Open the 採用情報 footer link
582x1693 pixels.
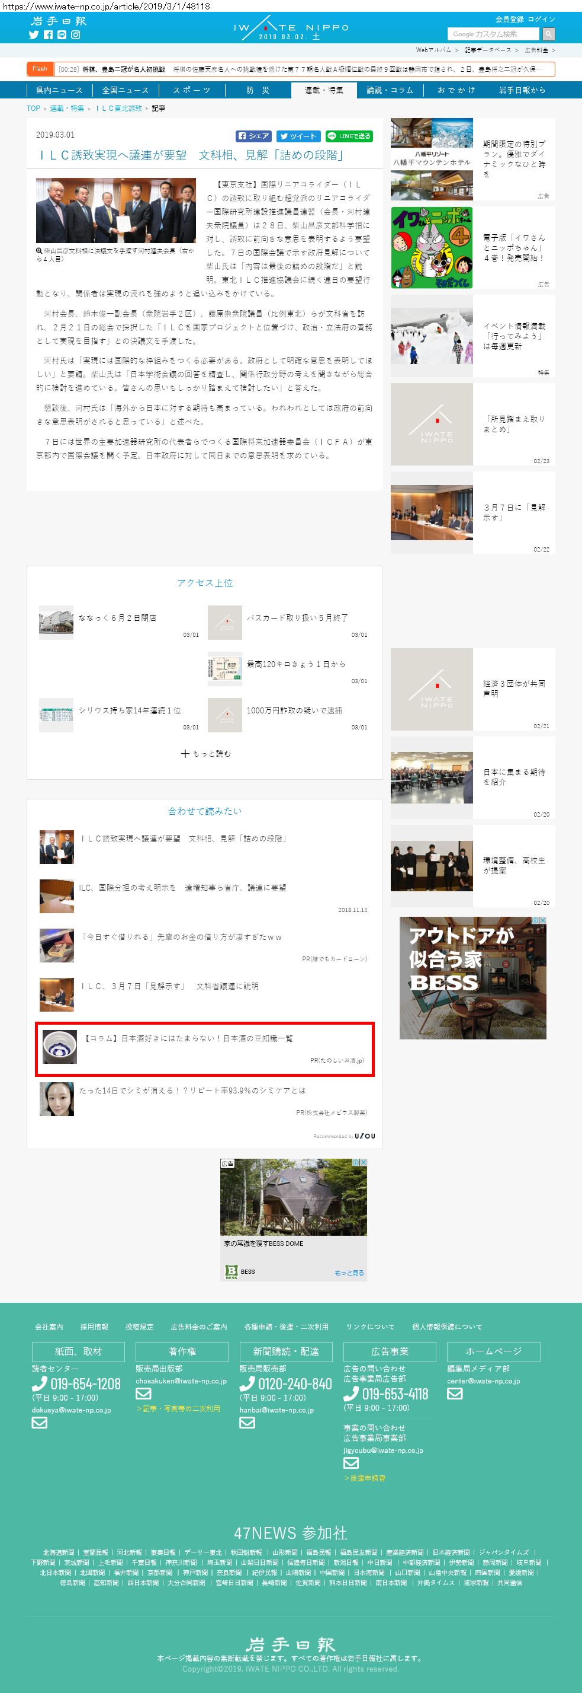pos(95,1327)
